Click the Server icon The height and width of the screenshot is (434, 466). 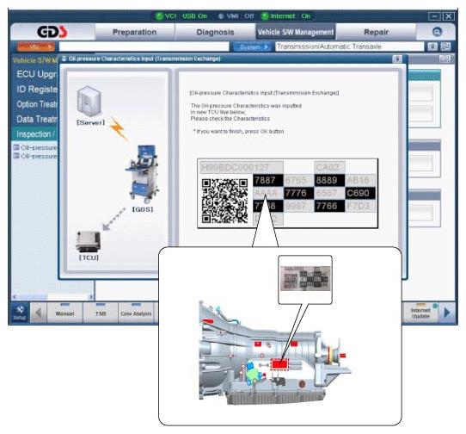pyautogui.click(x=89, y=102)
